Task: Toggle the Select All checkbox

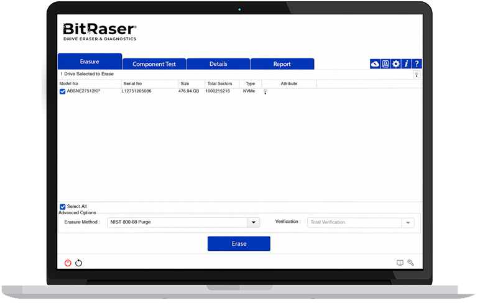Action: (62, 207)
